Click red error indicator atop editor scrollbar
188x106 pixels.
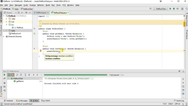click(x=184, y=16)
